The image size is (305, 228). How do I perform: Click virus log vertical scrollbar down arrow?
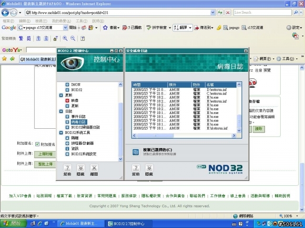click(x=239, y=131)
